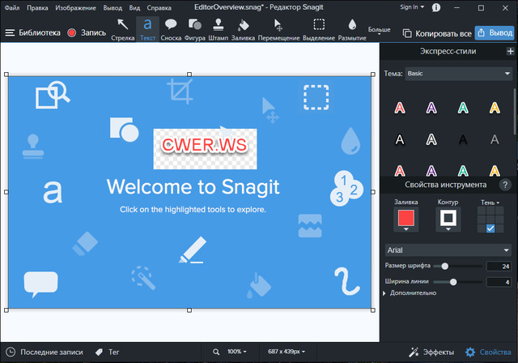Viewport: 518px width, 363px height.
Task: Select the Сноска (Callout) tool
Action: [x=171, y=28]
